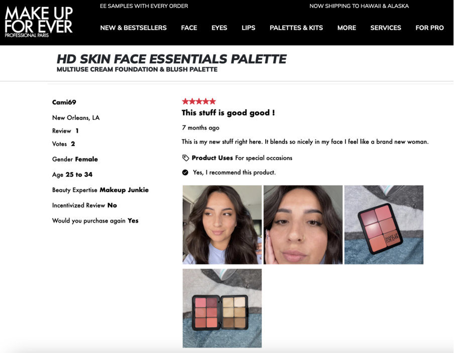Screen dimensions: 454x353
Task: Open the close-up face review photo
Action: 303,225
